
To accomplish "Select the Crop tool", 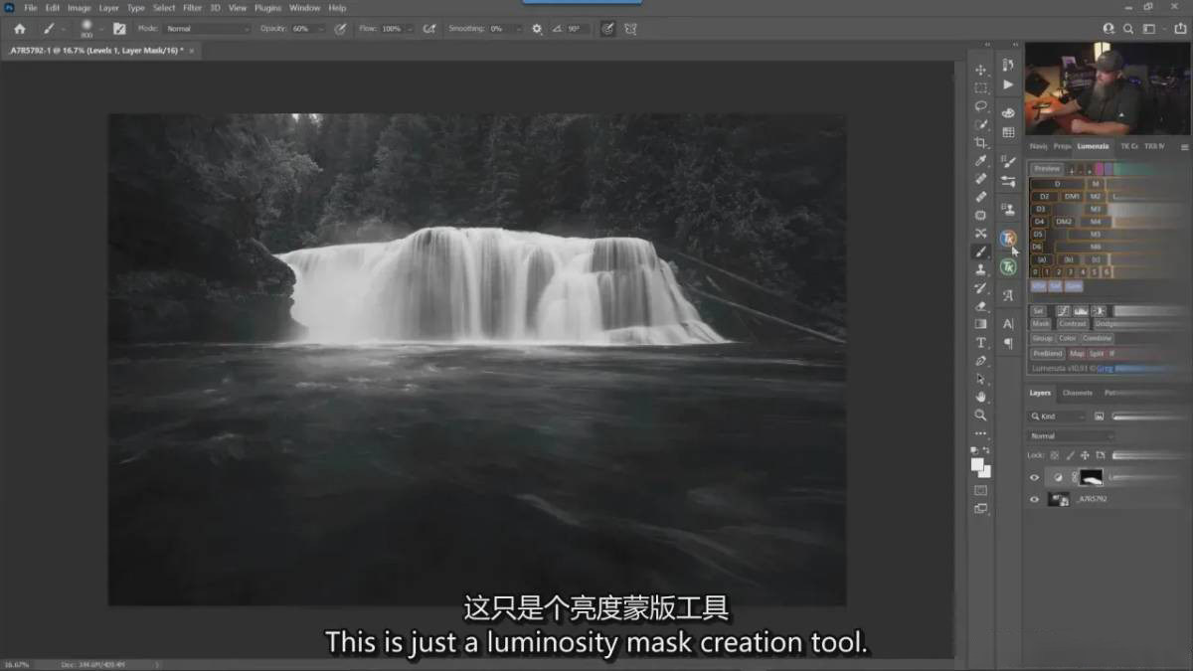I will (x=980, y=142).
